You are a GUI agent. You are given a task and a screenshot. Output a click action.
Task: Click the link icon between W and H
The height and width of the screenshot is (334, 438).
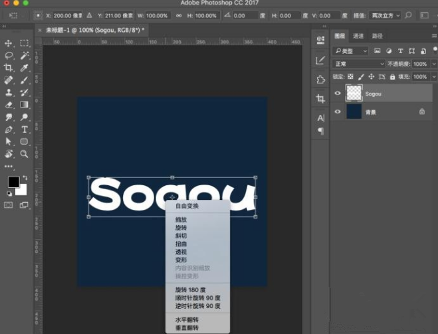coord(178,15)
